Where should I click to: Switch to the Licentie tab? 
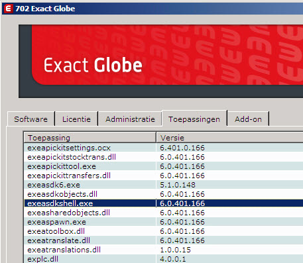tap(76, 119)
